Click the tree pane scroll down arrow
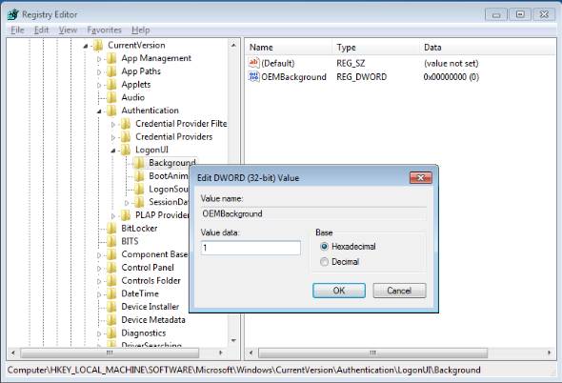This screenshot has width=562, height=383. click(x=233, y=340)
